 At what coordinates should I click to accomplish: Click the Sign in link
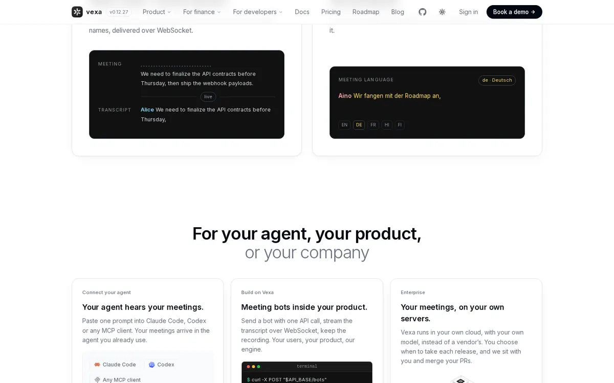pos(468,12)
